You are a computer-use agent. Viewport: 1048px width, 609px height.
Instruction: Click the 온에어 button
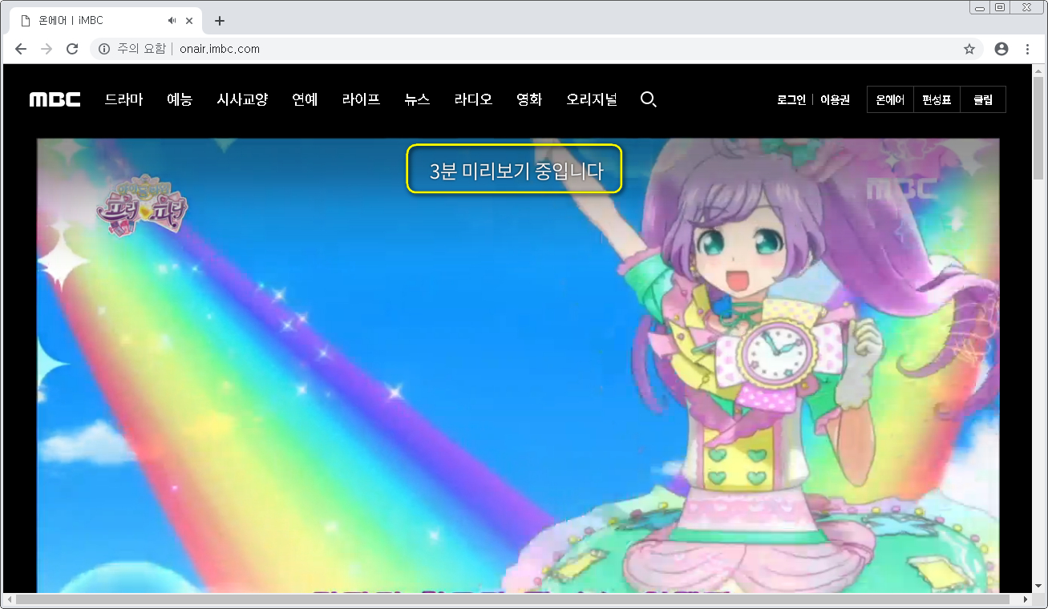pos(890,100)
